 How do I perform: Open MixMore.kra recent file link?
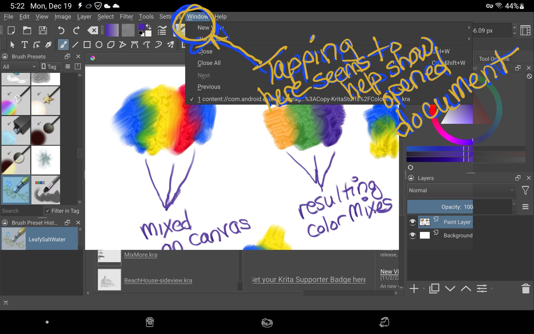point(140,255)
